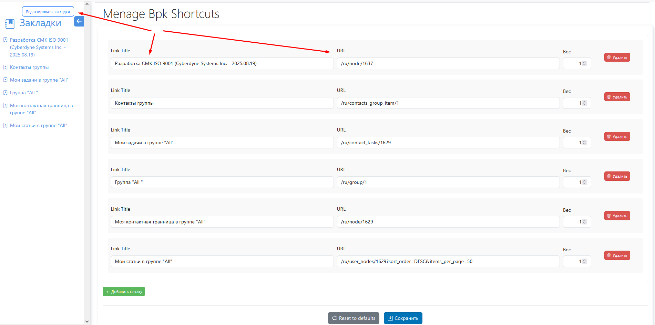Click the URL field with /ru/contact_tasks/1629

(448, 143)
